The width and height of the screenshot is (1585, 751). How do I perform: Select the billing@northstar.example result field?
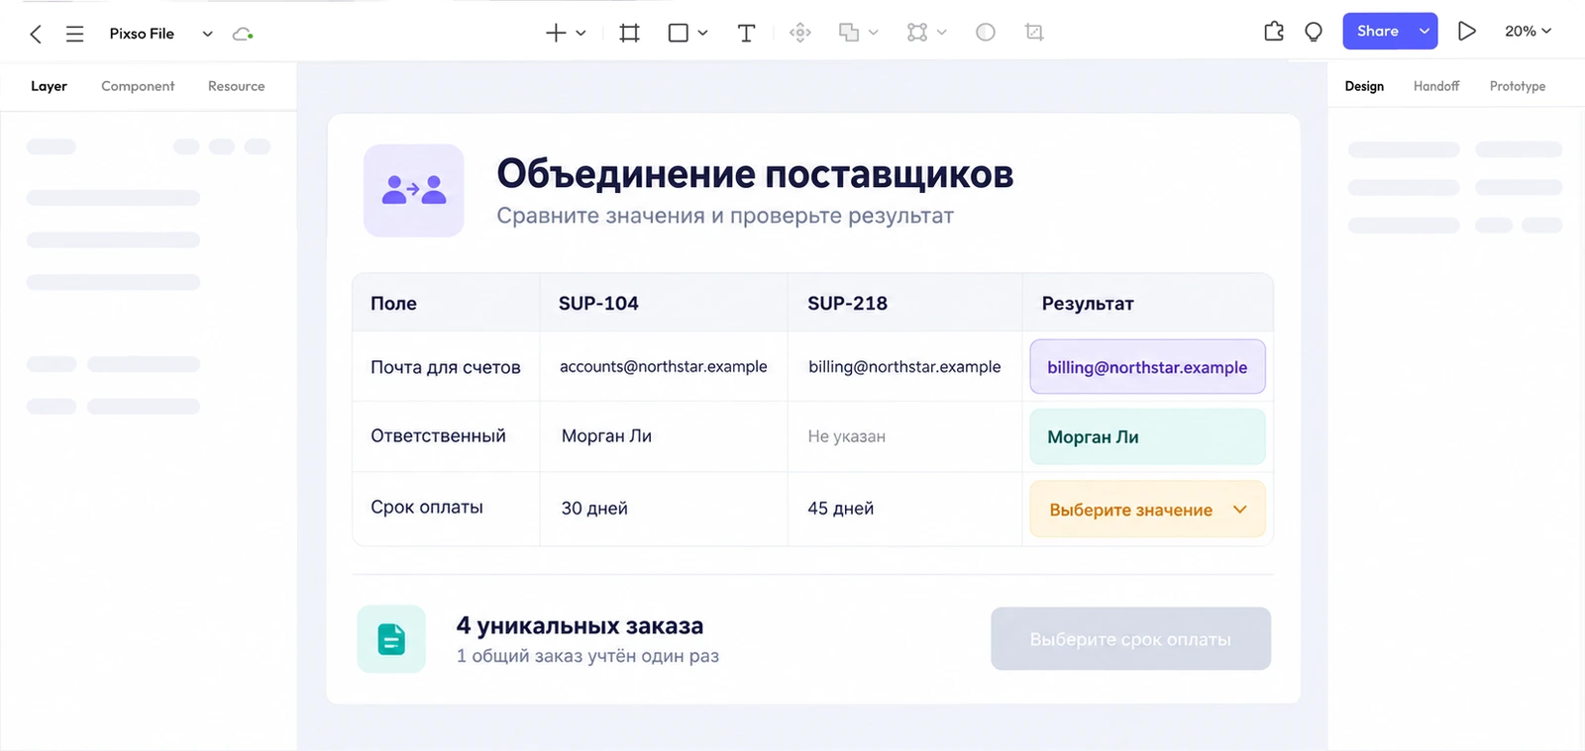1148,367
